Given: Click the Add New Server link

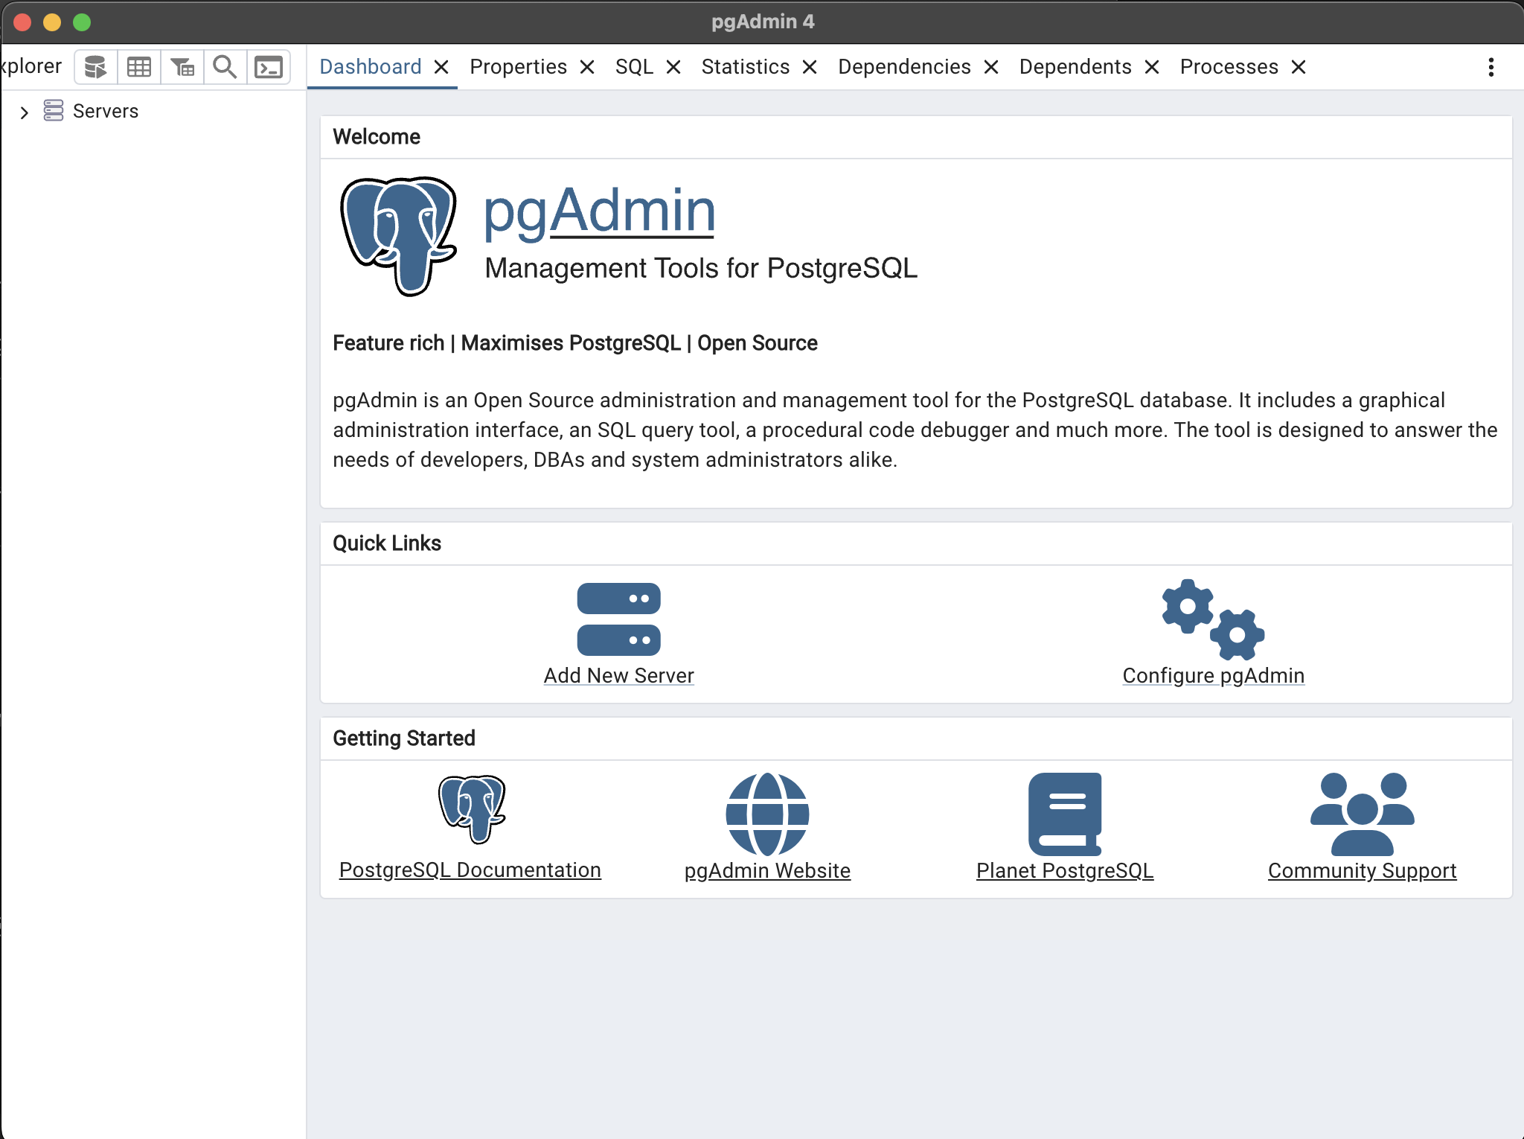Looking at the screenshot, I should [618, 675].
